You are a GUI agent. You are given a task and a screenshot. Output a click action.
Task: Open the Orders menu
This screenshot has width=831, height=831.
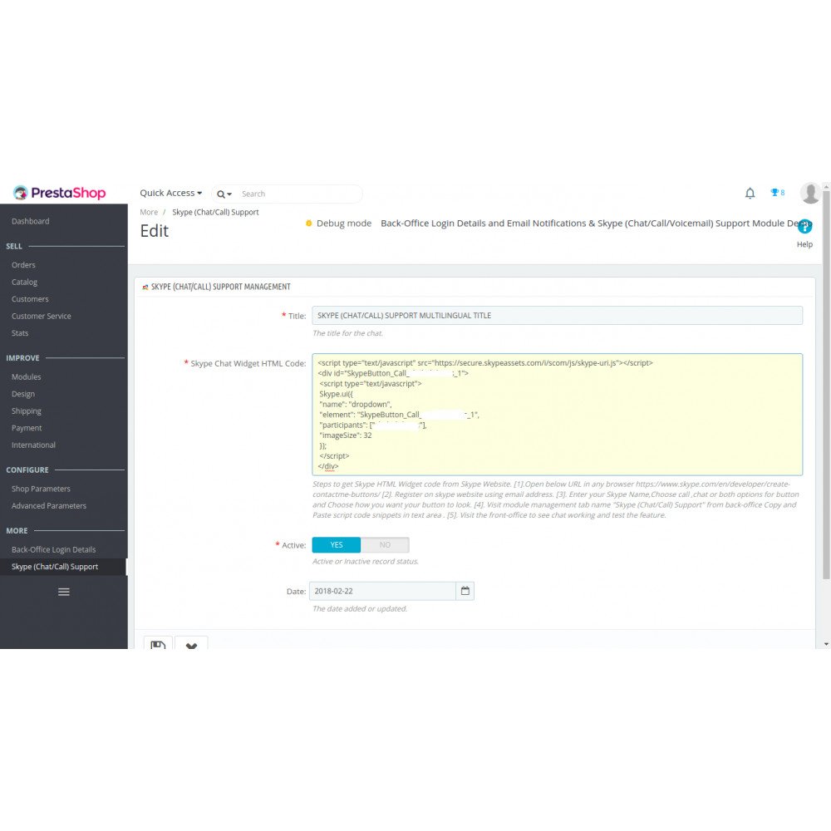23,265
